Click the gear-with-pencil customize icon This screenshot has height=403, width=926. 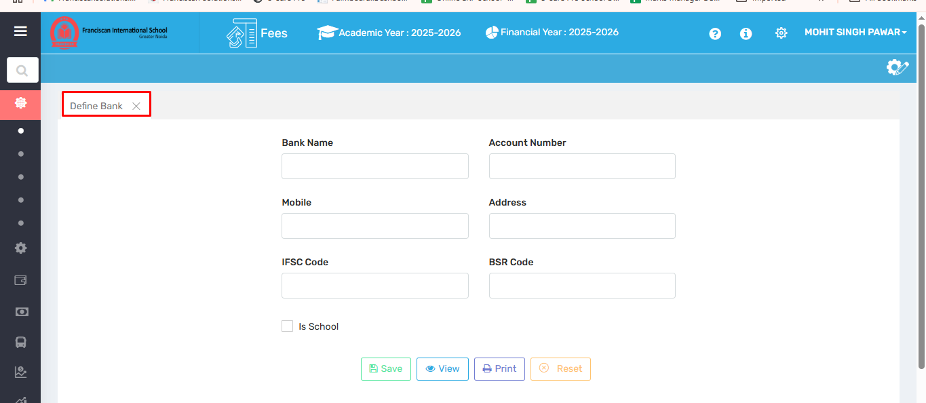[897, 67]
